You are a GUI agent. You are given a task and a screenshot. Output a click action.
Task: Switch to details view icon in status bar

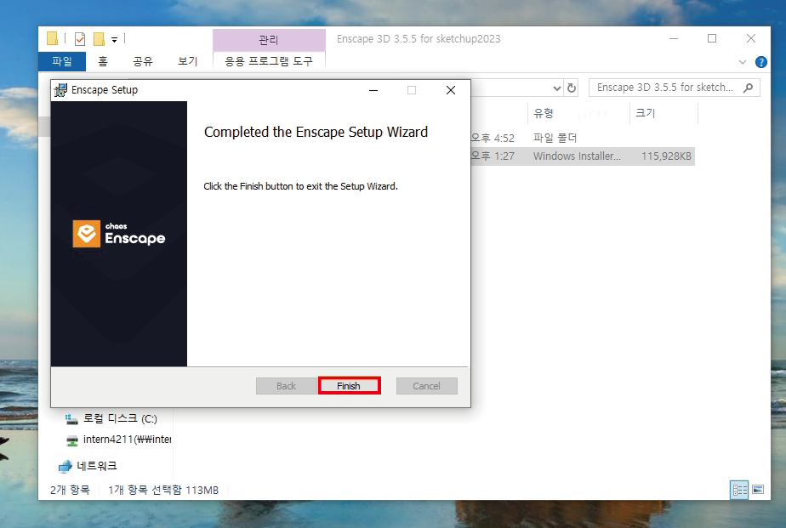coord(739,490)
